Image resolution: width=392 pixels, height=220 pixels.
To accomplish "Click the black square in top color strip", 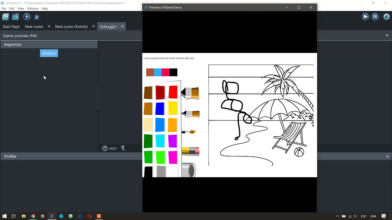I will [173, 72].
